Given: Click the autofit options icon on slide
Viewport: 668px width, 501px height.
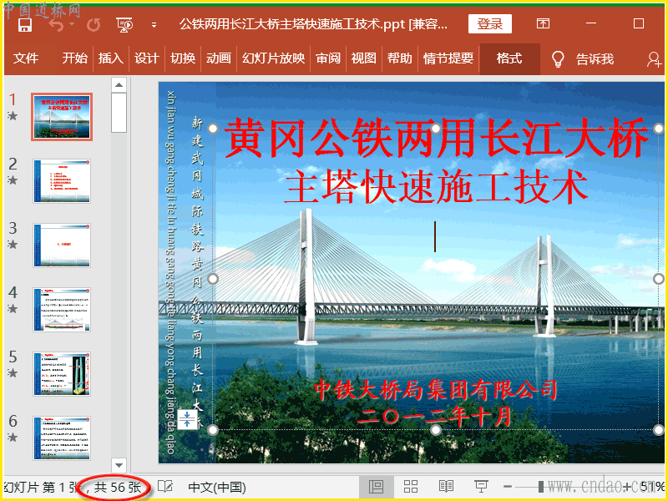Looking at the screenshot, I should 187,420.
